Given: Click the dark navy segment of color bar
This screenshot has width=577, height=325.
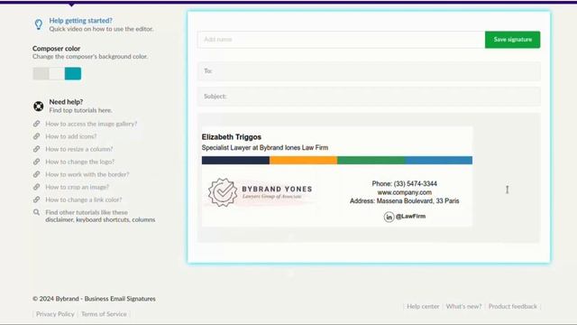Looking at the screenshot, I should [235, 160].
